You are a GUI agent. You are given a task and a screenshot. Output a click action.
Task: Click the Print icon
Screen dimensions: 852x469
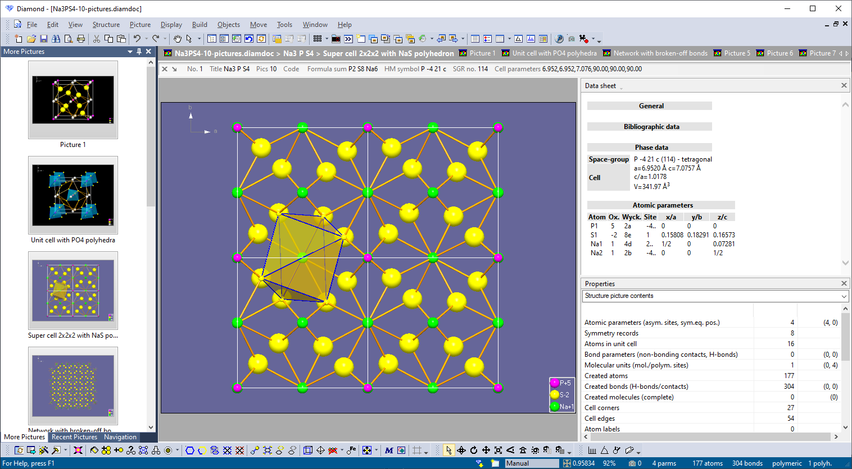(80, 39)
